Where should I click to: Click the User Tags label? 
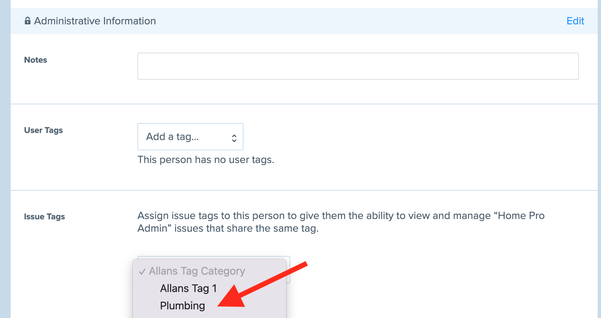tap(43, 130)
